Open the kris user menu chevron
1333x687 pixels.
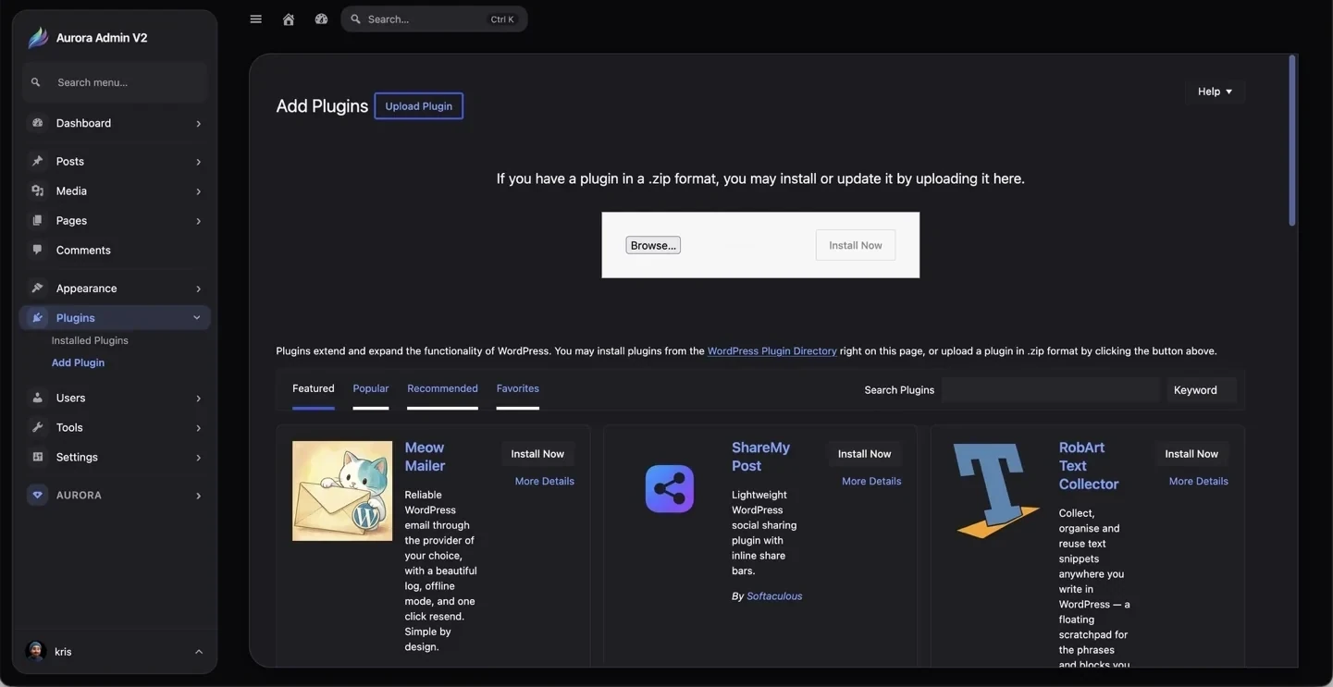coord(199,652)
